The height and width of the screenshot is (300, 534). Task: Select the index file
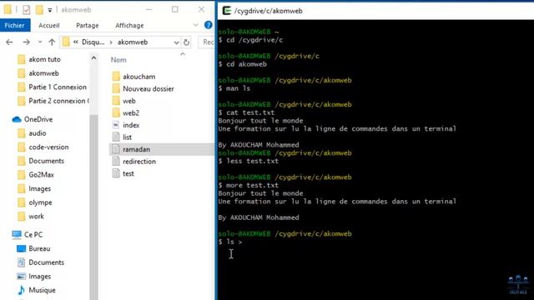131,125
